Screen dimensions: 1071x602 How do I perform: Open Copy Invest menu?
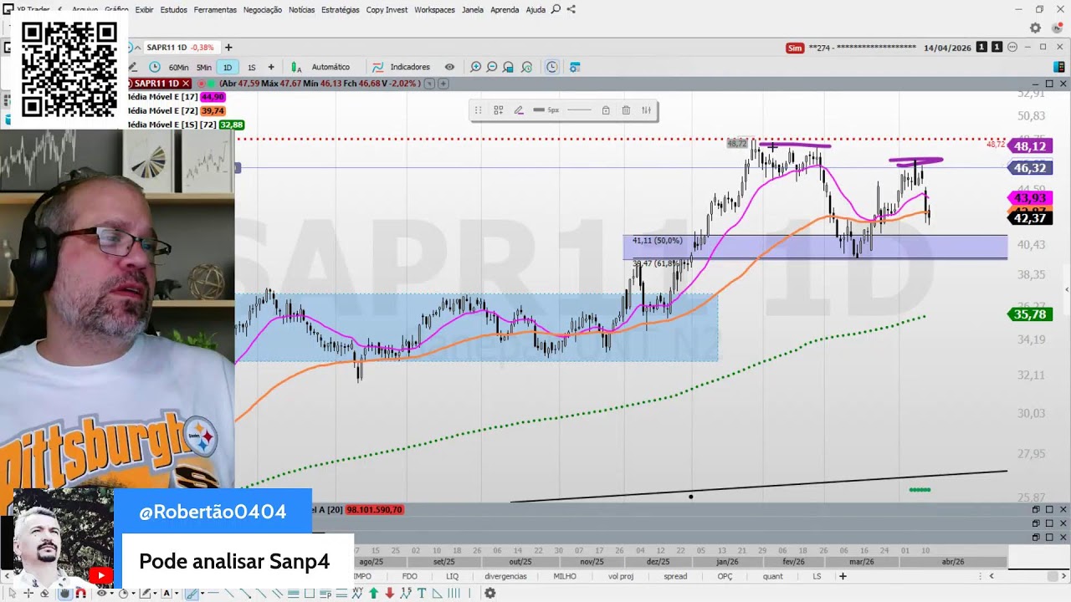[x=387, y=10]
